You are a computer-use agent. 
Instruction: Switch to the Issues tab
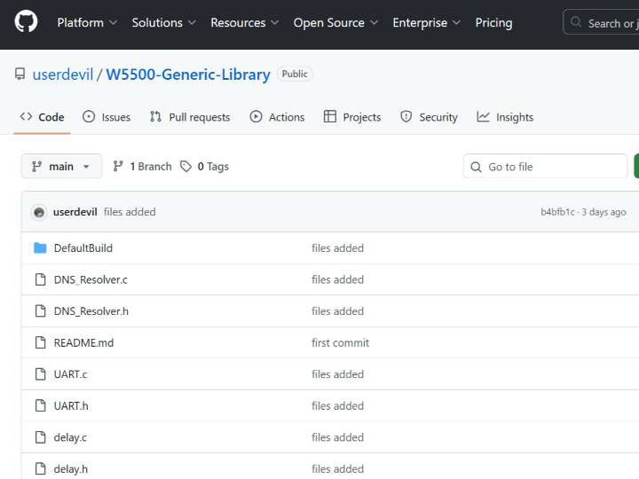[106, 117]
